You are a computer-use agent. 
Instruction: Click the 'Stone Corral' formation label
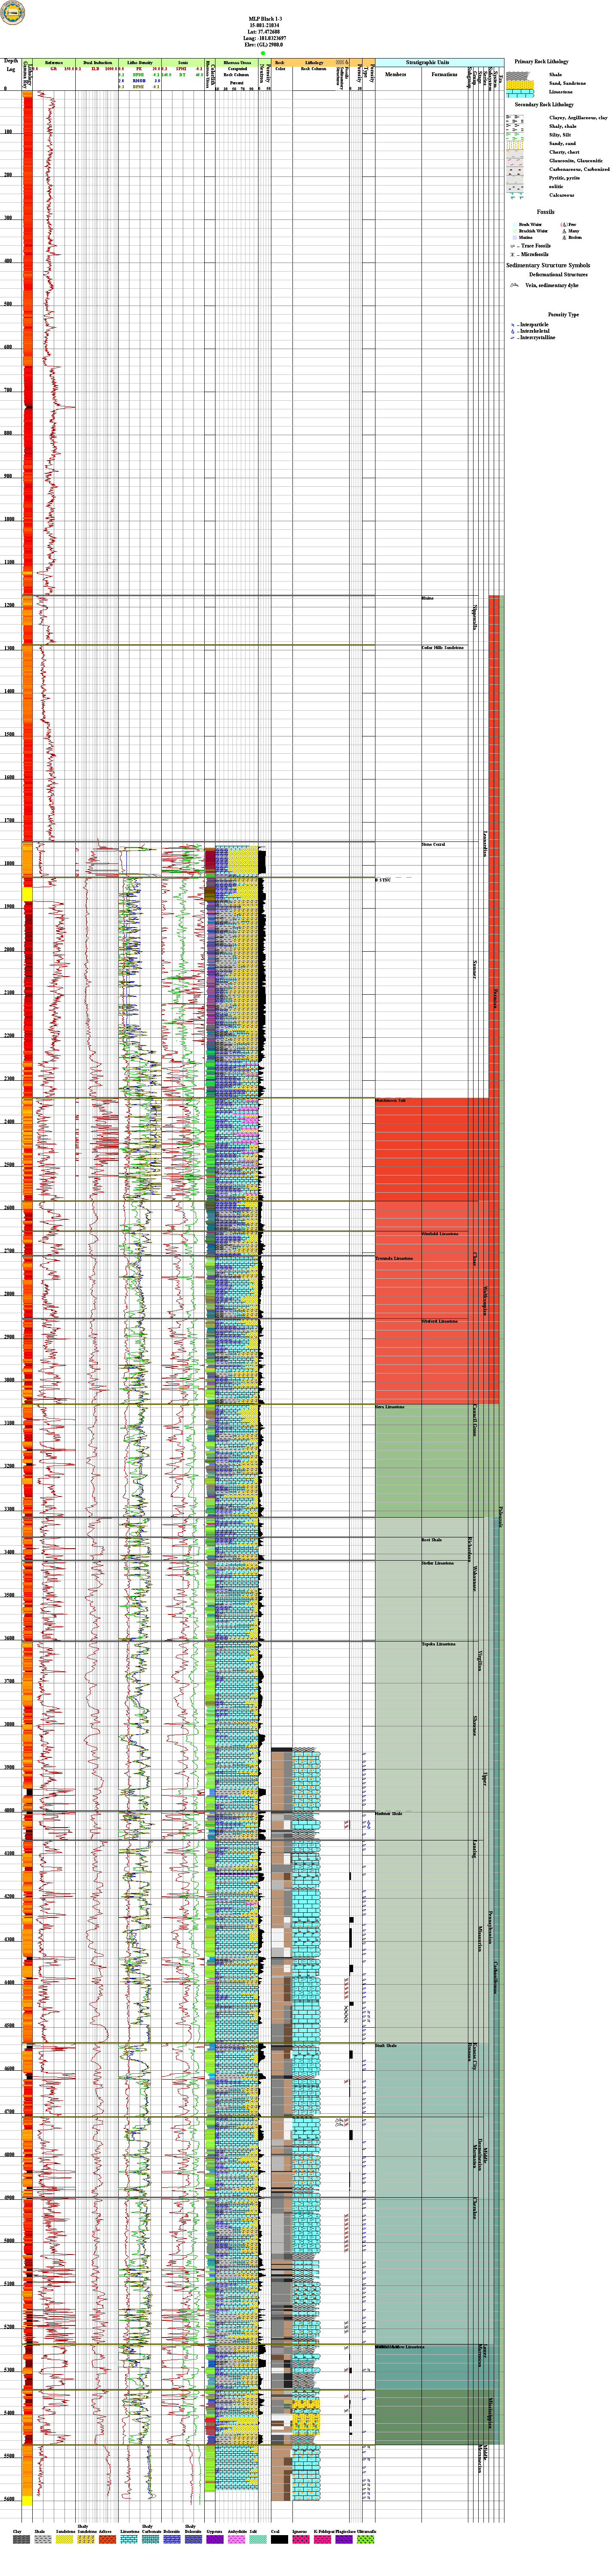click(433, 845)
